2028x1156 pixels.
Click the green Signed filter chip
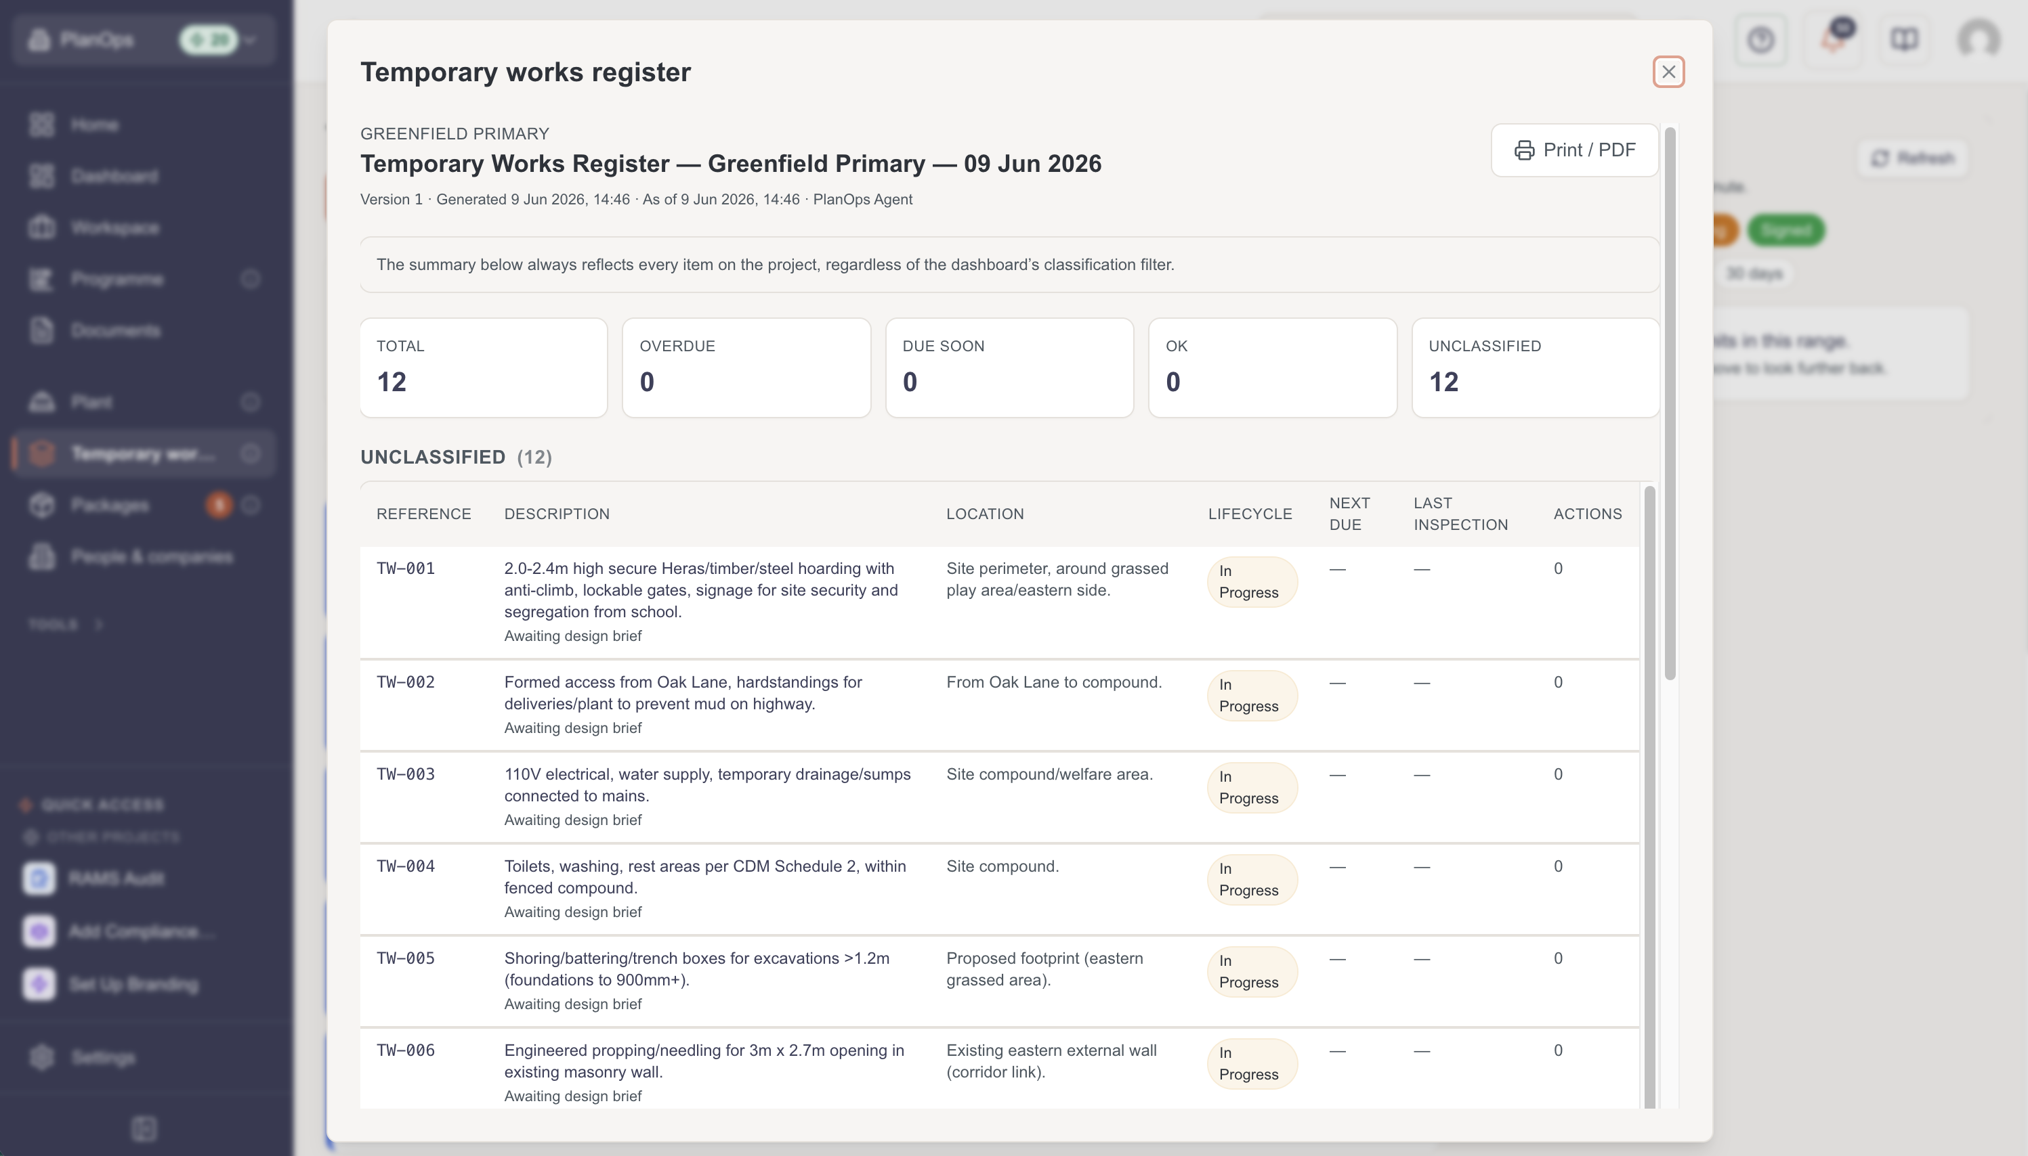(x=1786, y=230)
